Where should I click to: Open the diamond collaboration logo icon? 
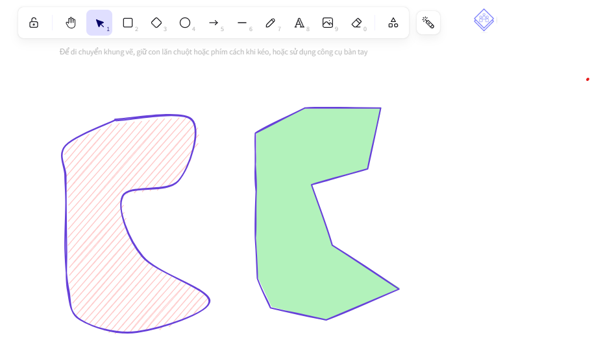tap(484, 20)
